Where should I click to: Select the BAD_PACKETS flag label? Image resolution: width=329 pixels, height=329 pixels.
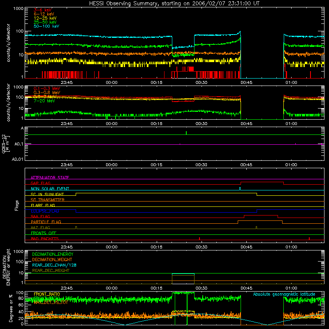pyautogui.click(x=45, y=239)
